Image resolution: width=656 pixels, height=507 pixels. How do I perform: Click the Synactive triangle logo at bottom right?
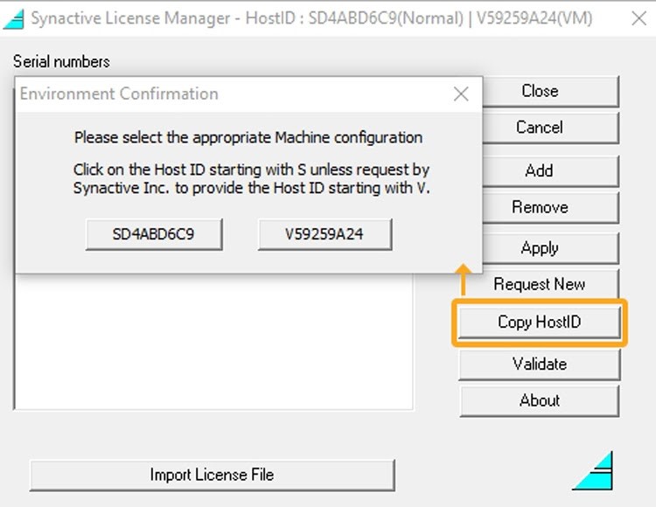pyautogui.click(x=594, y=470)
